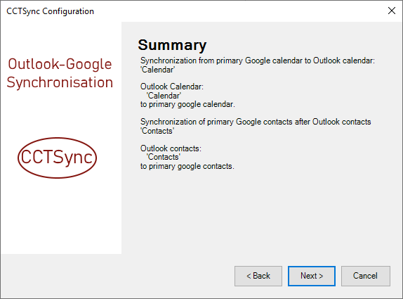Close the CCTSync Configuration window
The width and height of the screenshot is (403, 299).
[x=392, y=11]
